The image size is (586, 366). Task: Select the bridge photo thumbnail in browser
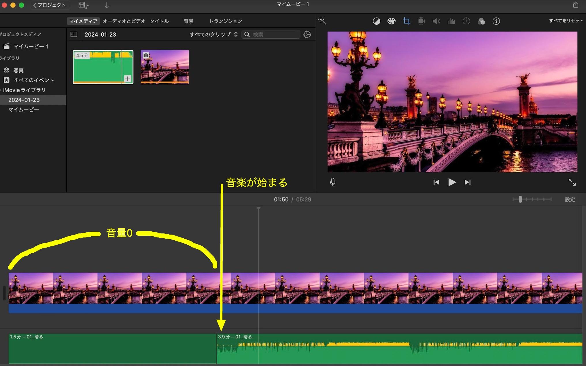(165, 67)
